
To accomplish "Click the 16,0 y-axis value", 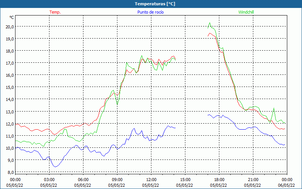I will [x=10, y=75].
